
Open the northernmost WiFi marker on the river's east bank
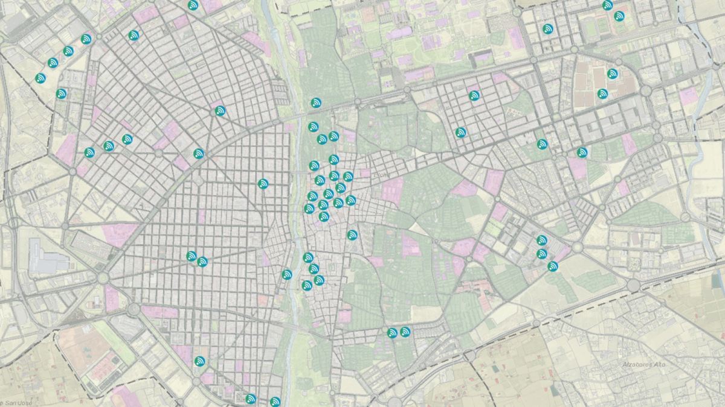pos(316,103)
